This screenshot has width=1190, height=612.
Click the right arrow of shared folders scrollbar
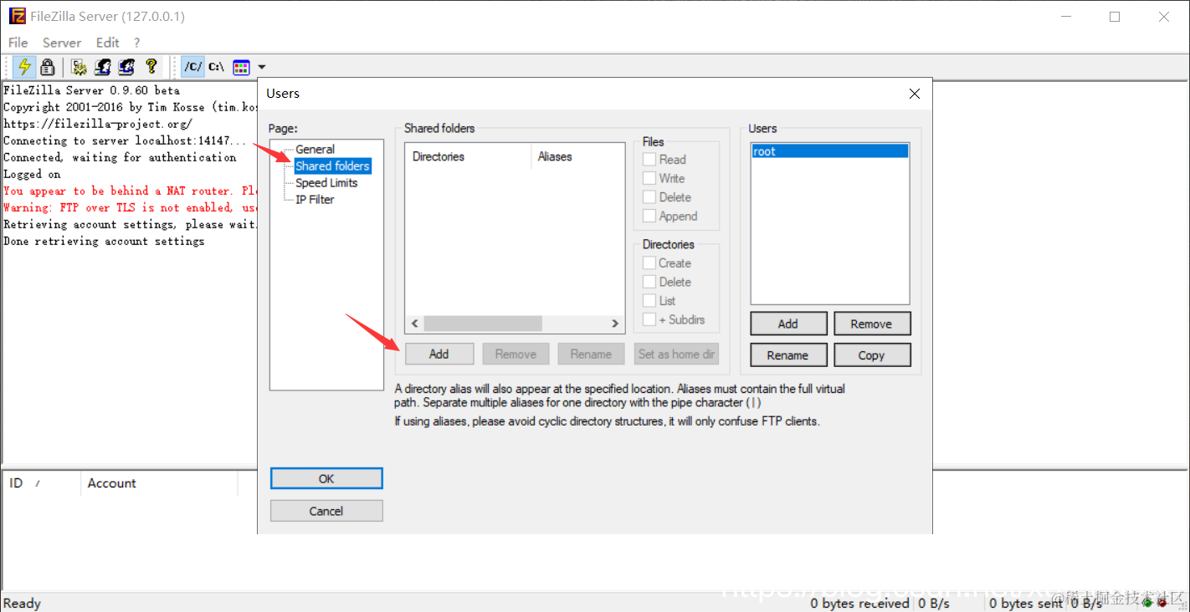tap(615, 324)
